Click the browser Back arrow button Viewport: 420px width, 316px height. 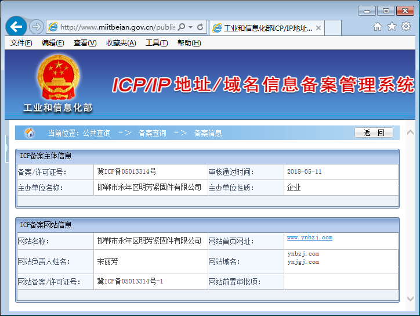pyautogui.click(x=16, y=27)
